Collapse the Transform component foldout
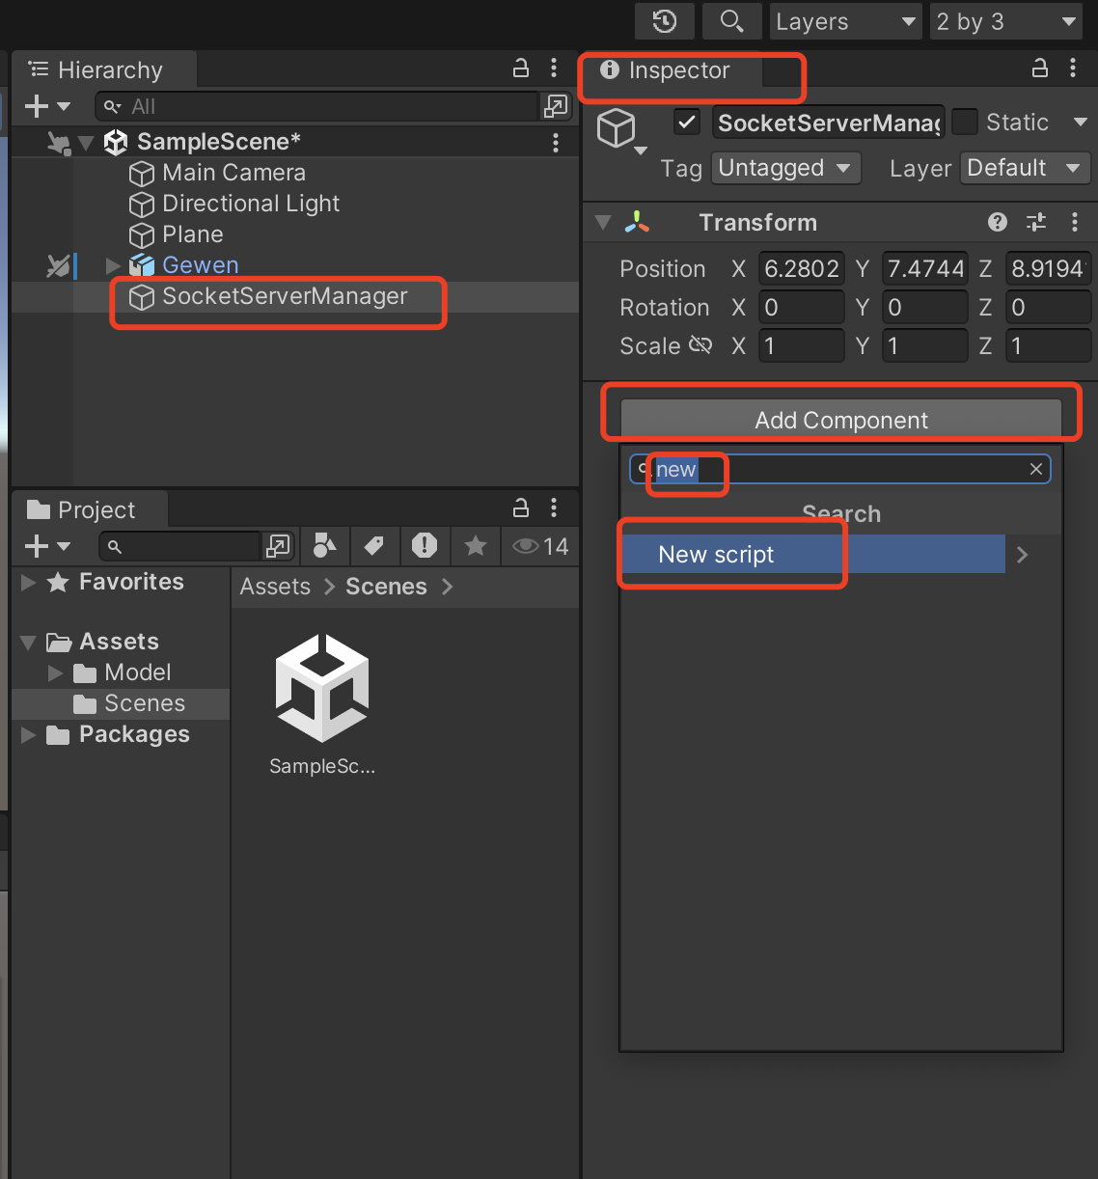The image size is (1098, 1179). tap(603, 223)
